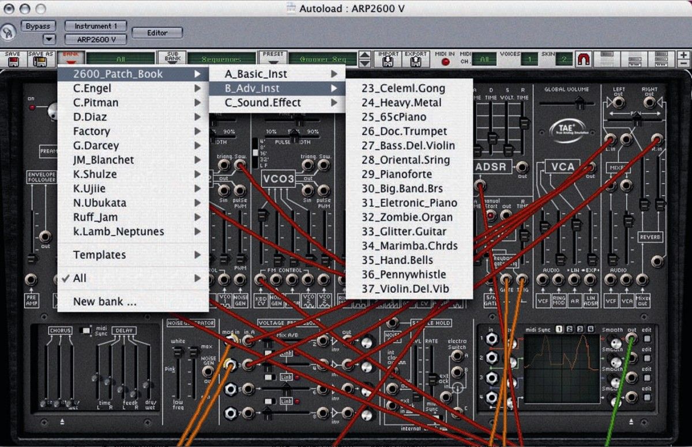
Task: Click the Instrument 1 button
Action: (x=96, y=26)
